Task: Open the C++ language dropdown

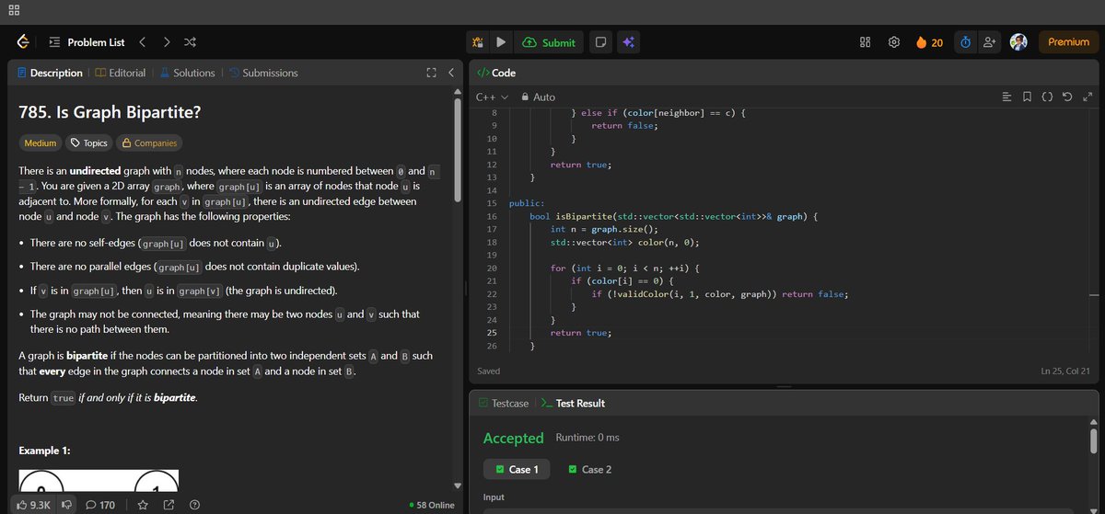Action: click(492, 97)
